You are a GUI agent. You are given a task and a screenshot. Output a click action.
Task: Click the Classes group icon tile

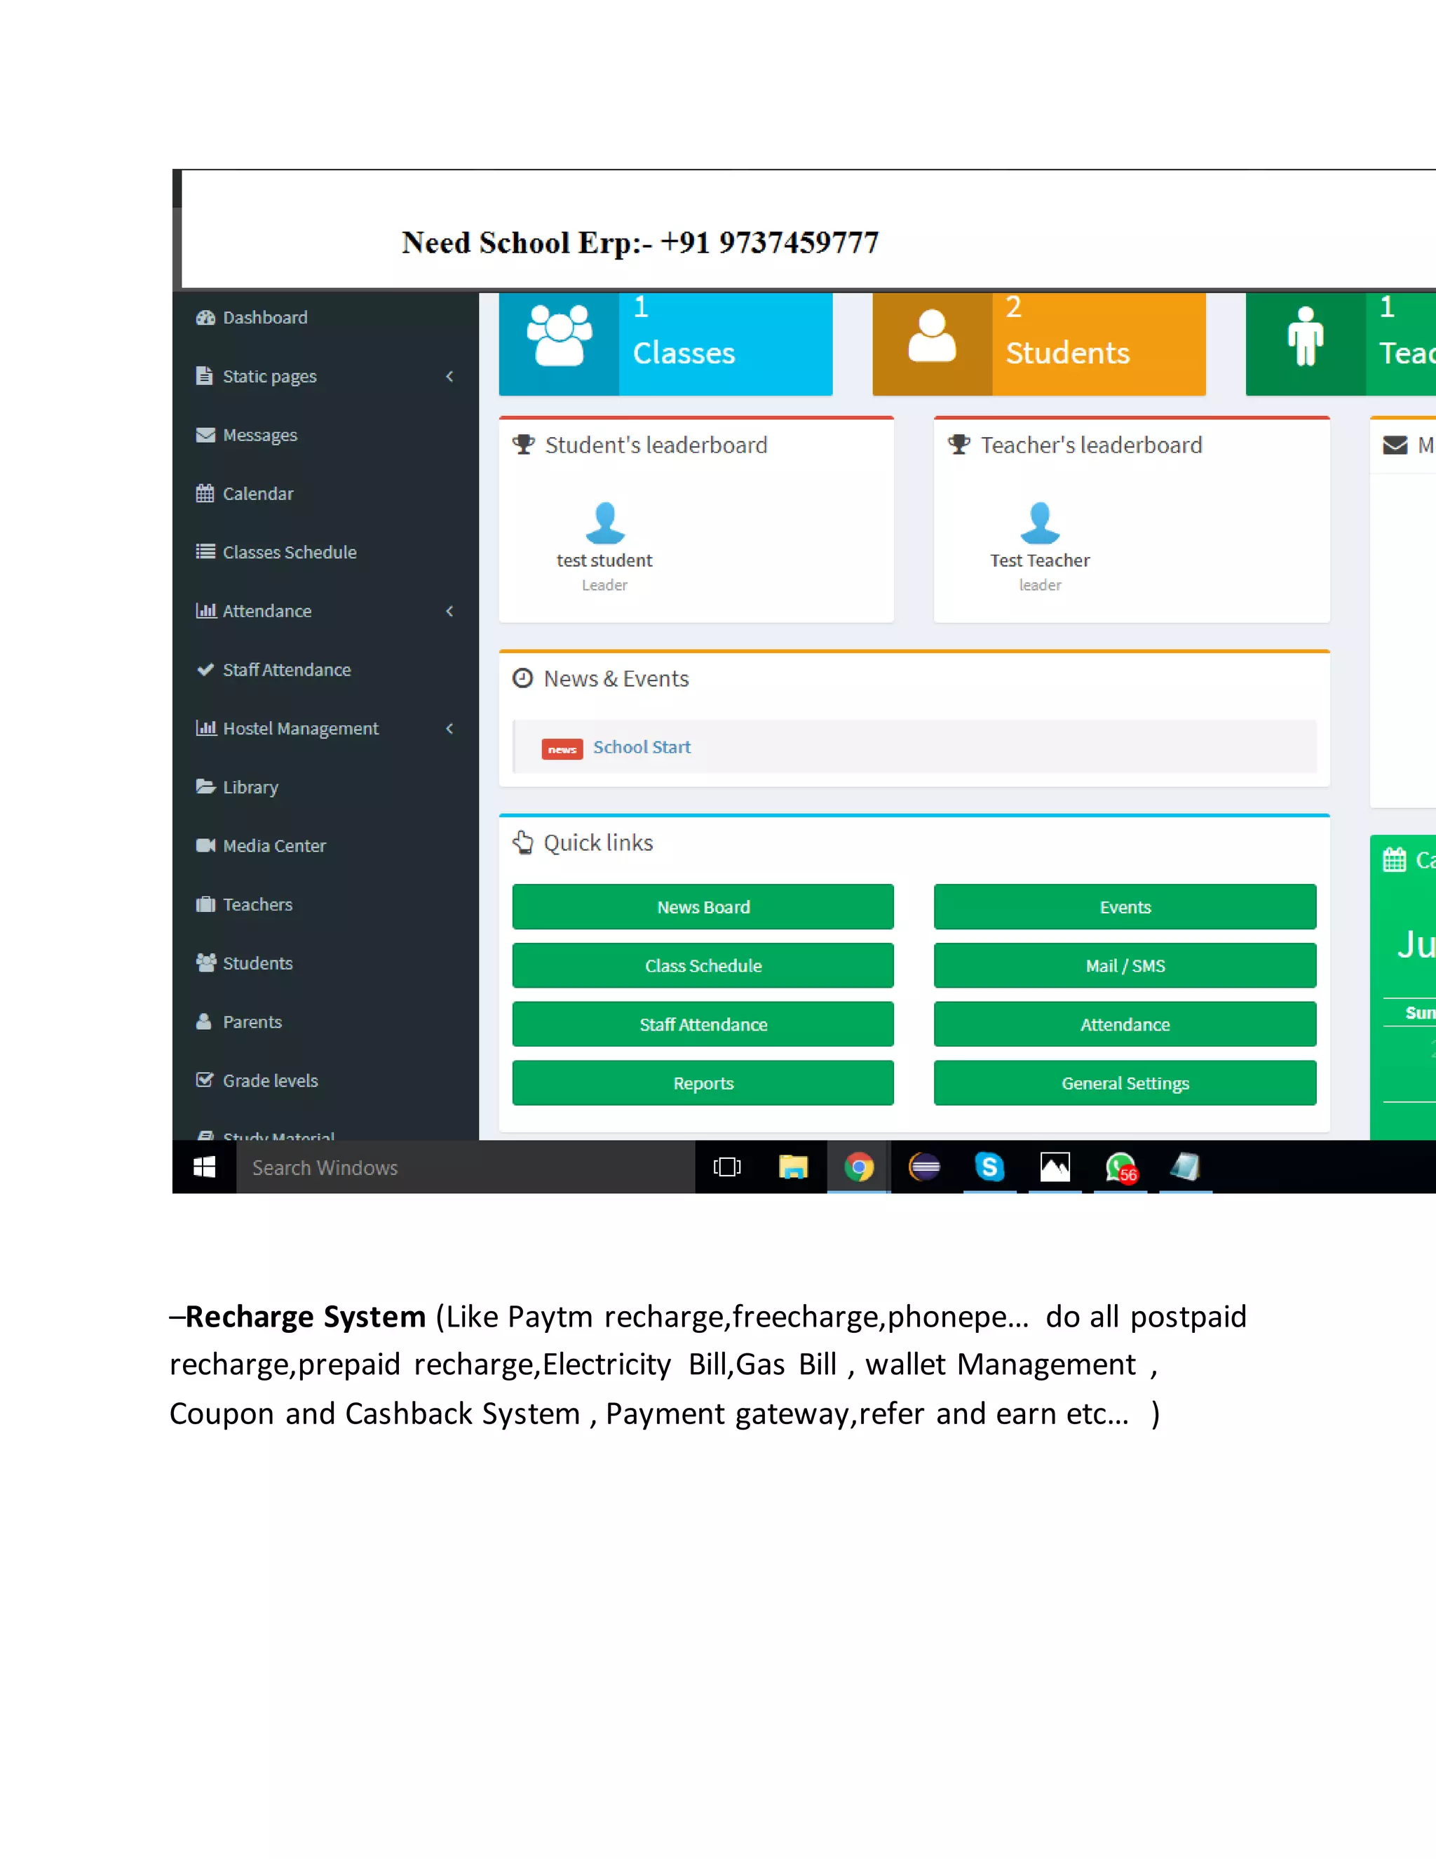click(x=559, y=337)
